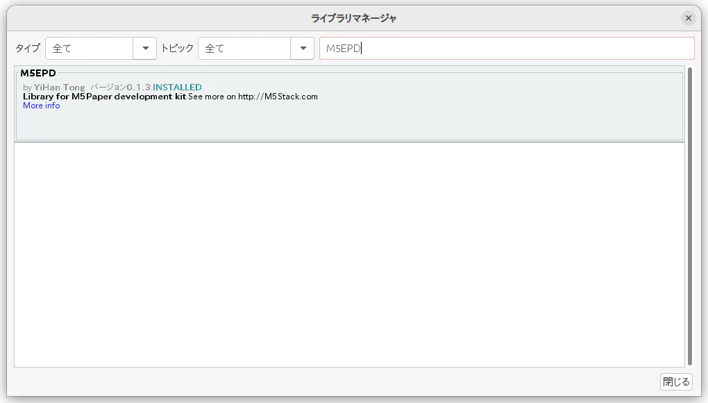Open the タイプ dropdown arrow
The width and height of the screenshot is (708, 403).
145,49
